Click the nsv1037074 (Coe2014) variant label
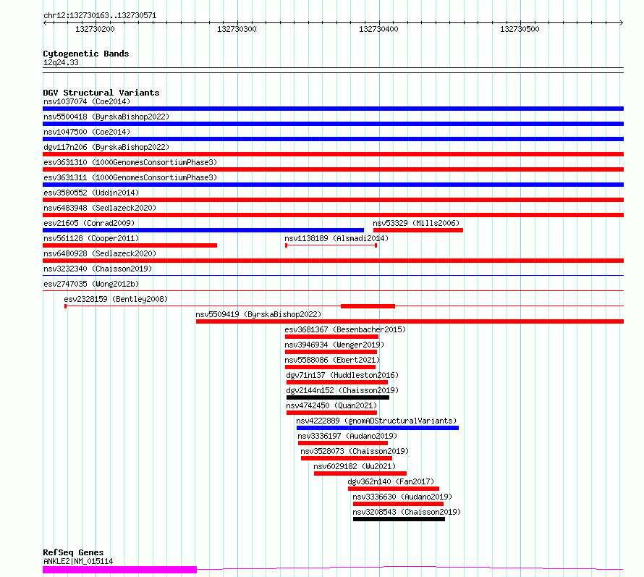Viewport: 644px width, 577px height. click(x=87, y=101)
